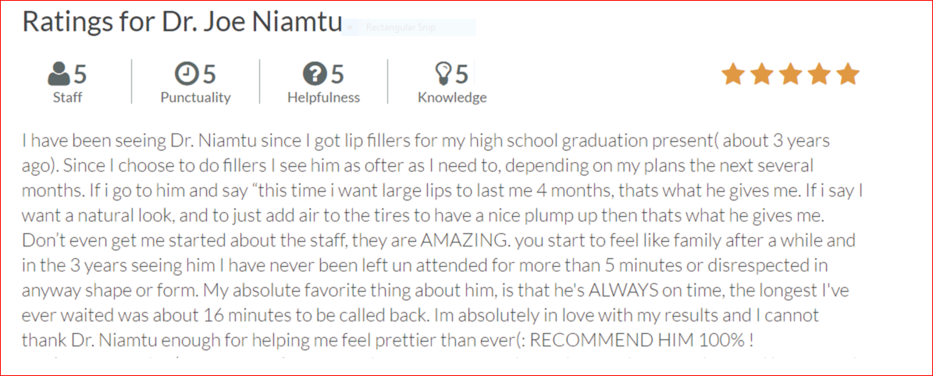This screenshot has height=376, width=933.
Task: Click the Knowledge rating label
Action: 452,98
